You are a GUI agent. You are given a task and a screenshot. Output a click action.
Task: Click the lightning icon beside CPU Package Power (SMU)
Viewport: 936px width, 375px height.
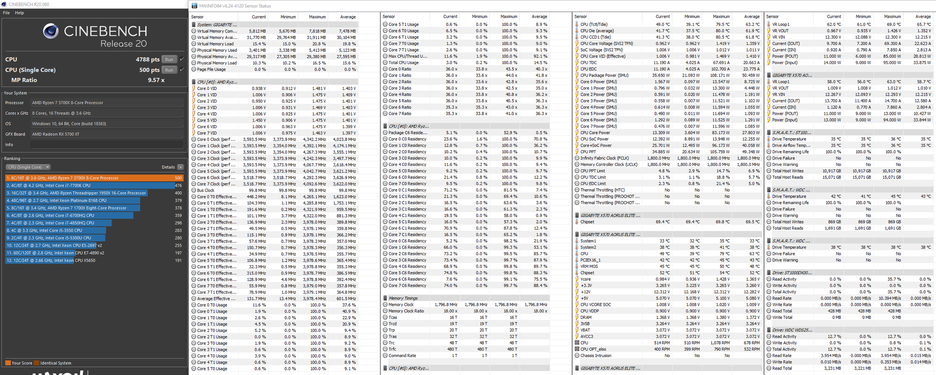pos(577,76)
